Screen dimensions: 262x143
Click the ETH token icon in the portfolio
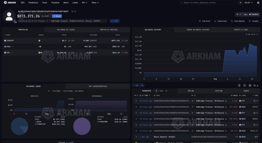tap(5, 53)
